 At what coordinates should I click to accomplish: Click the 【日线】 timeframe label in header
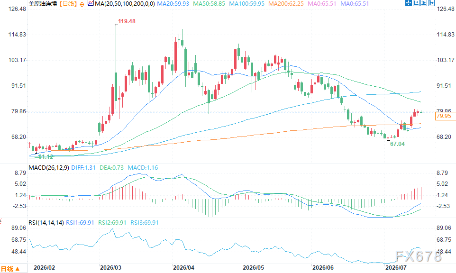pos(67,4)
